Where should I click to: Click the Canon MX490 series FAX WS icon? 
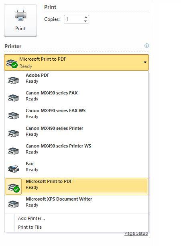click(x=13, y=115)
